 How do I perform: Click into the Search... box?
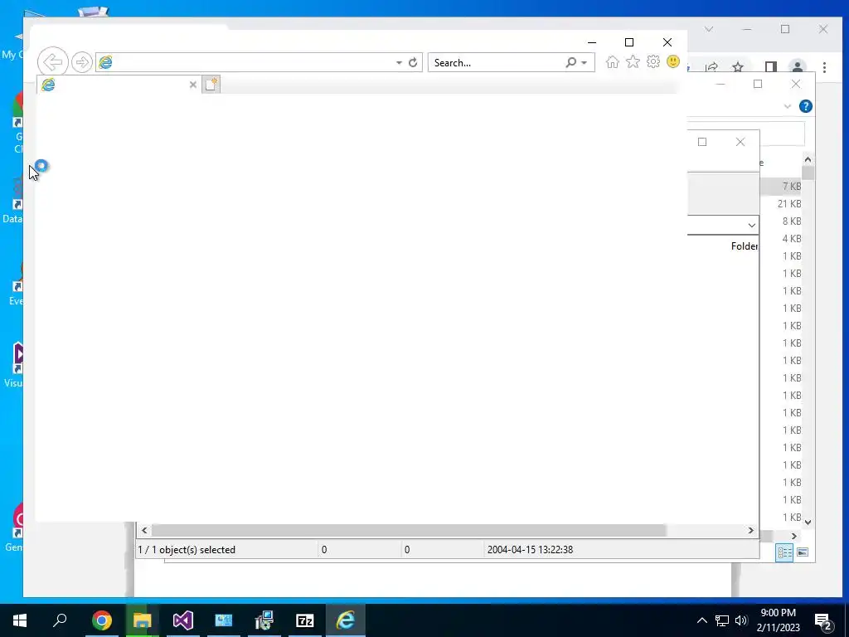[497, 63]
